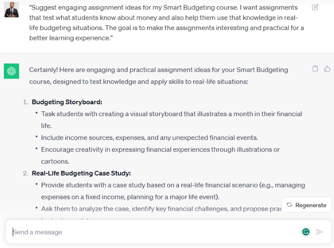Click the green ChatGPT logo avatar
334x248 pixels.
pyautogui.click(x=11, y=71)
